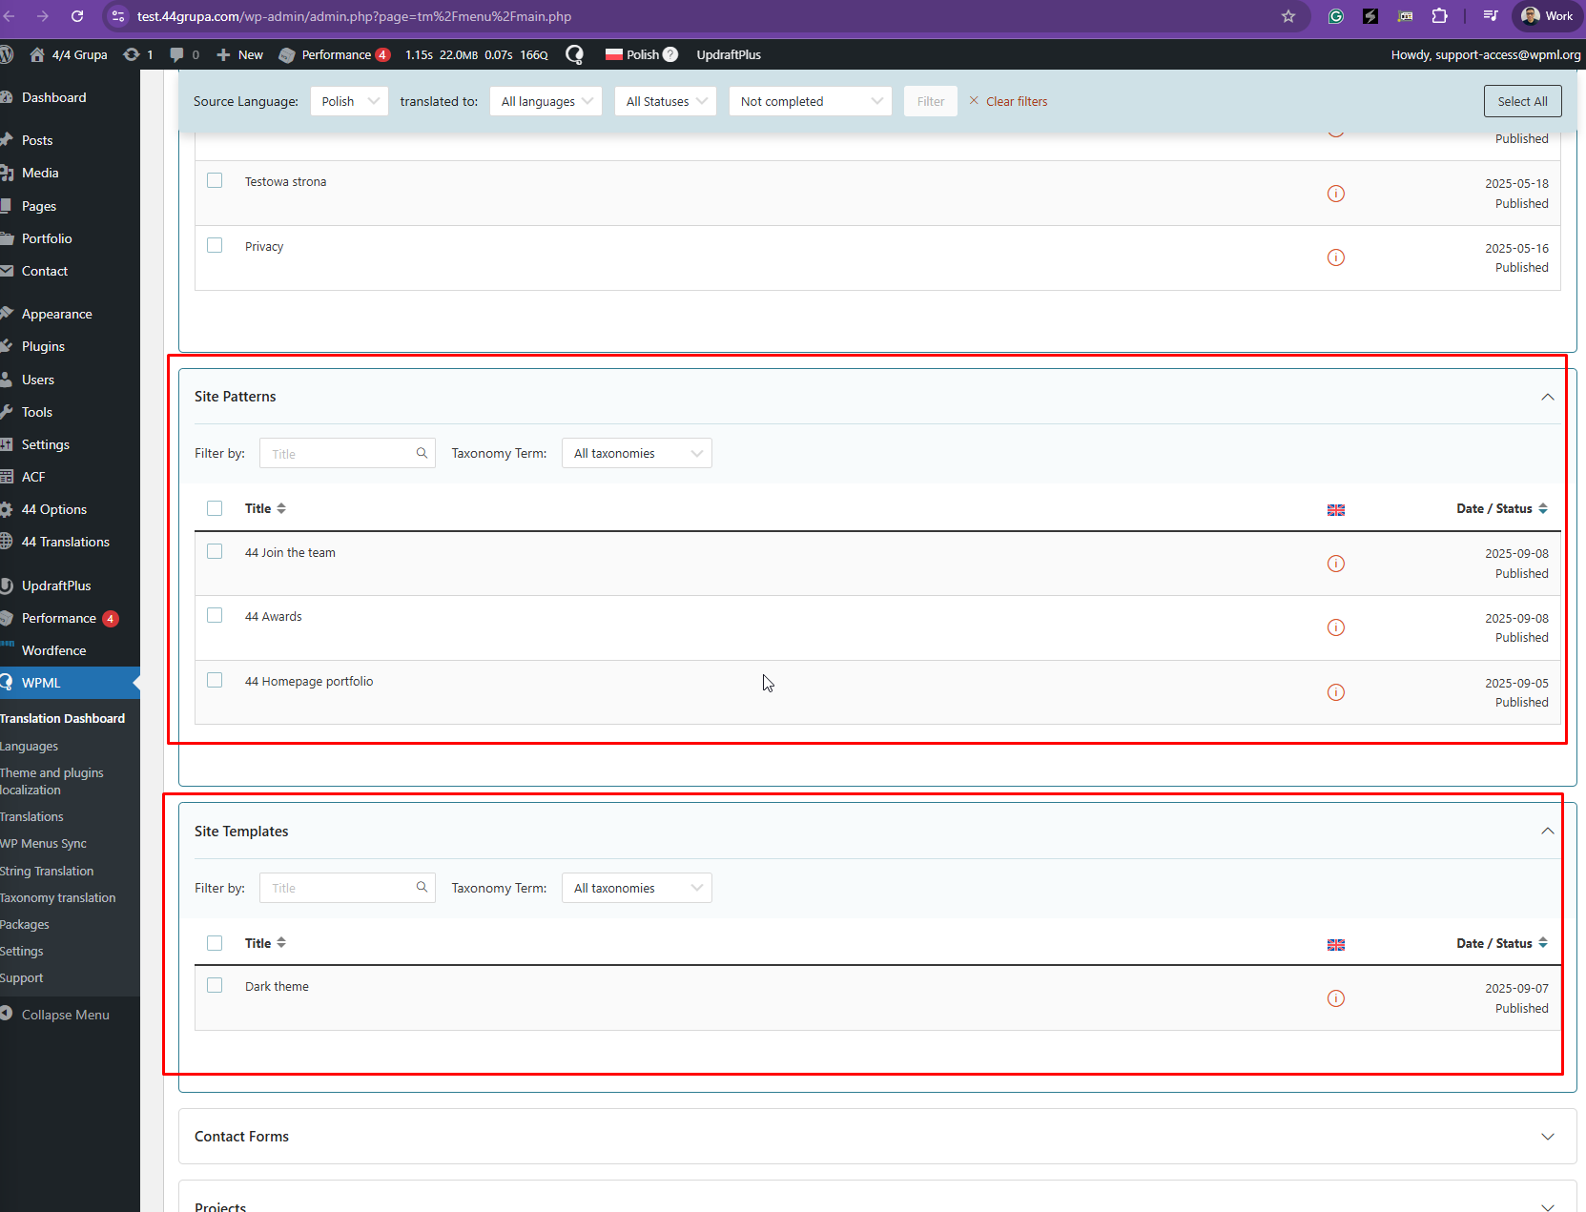Expand the Contact Forms section
Screen dimensions: 1586x1212
coord(1547,1136)
